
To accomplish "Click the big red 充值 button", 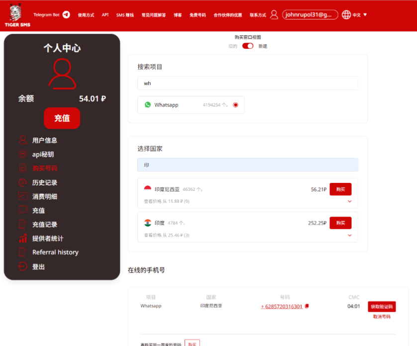I will coord(62,118).
